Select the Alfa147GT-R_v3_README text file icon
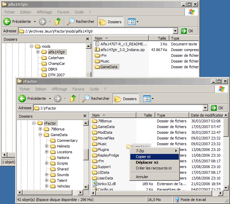230x204 pixels. (x=97, y=44)
